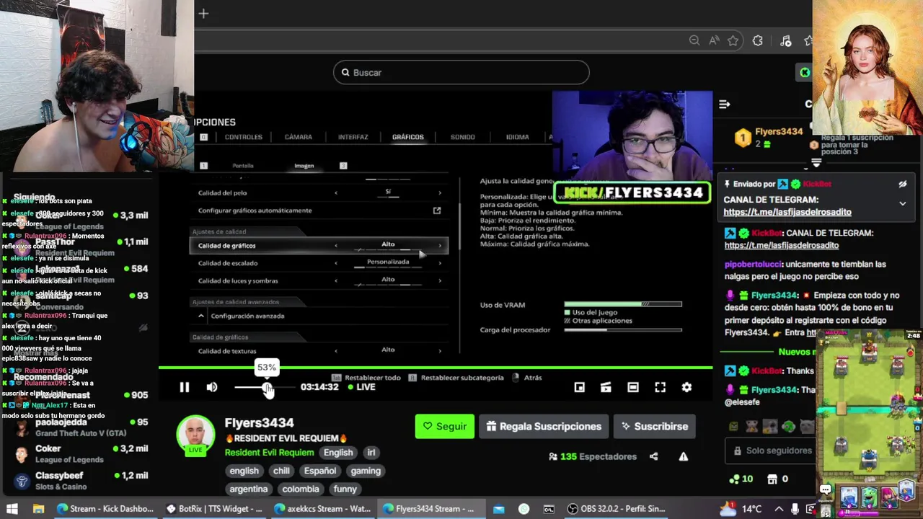Open pinned Telegram link lasfijasdelrosadito
The width and height of the screenshot is (923, 519).
tap(787, 212)
